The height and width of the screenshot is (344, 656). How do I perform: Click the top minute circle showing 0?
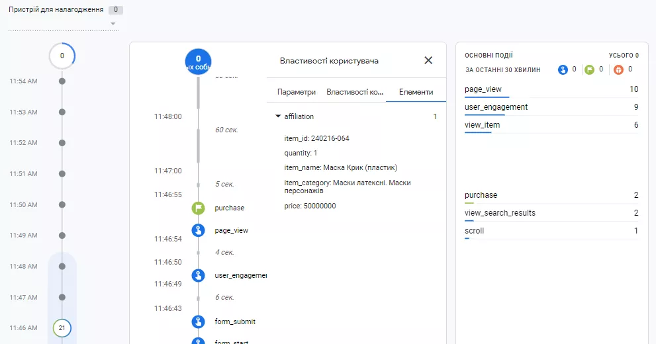point(62,56)
